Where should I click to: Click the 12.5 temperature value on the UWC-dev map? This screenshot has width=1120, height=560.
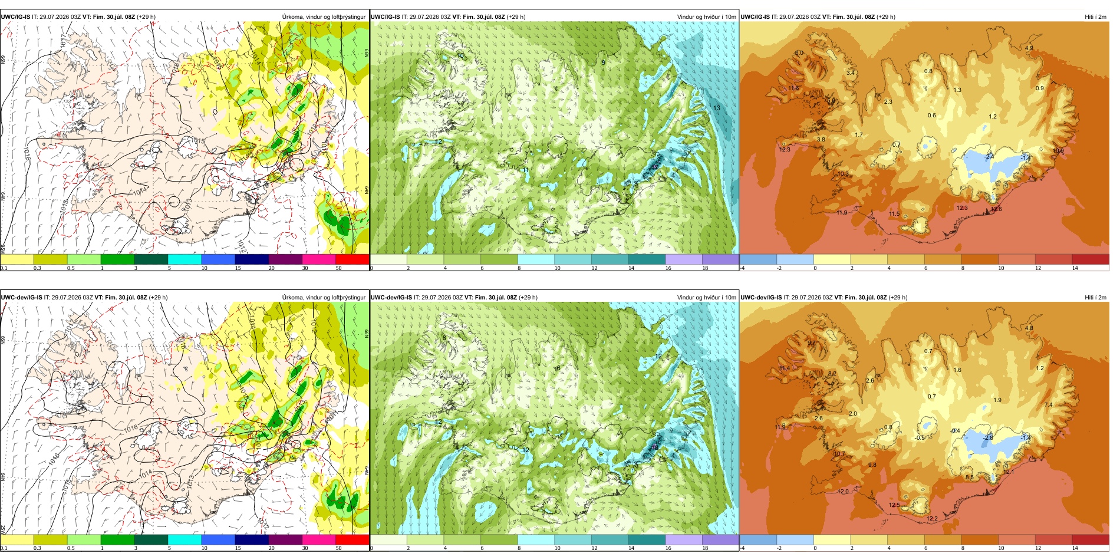894,505
